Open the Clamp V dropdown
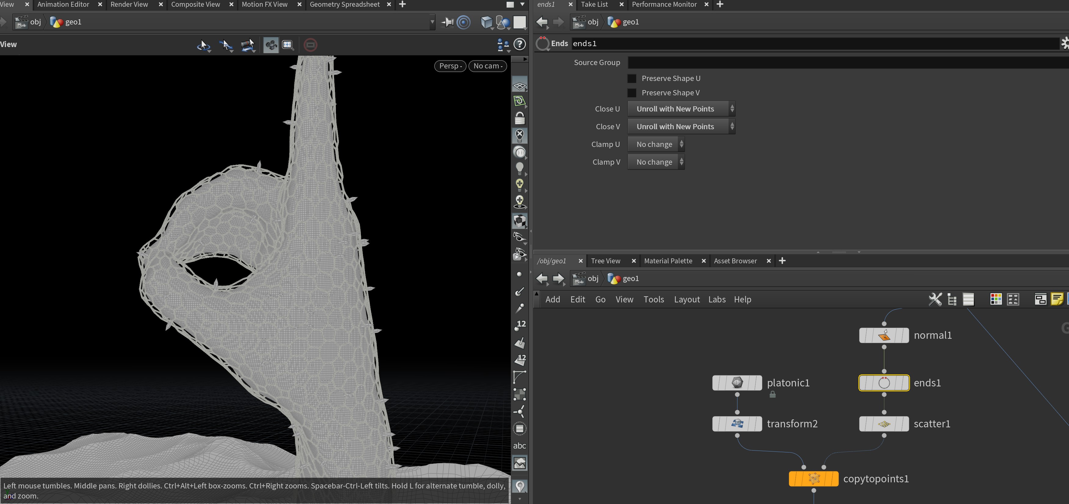The width and height of the screenshot is (1069, 504). (x=656, y=162)
